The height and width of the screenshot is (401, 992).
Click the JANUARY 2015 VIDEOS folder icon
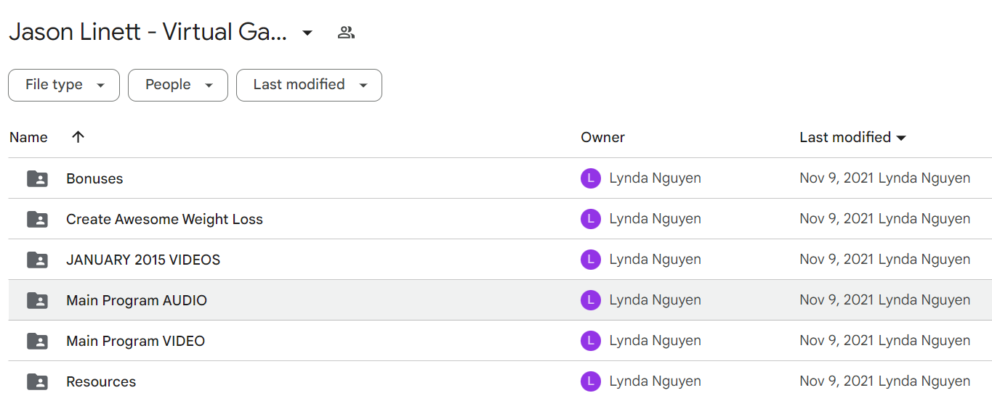(x=37, y=260)
